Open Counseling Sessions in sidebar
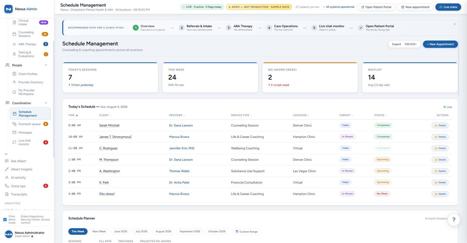This screenshot has height=243, width=467. pyautogui.click(x=30, y=34)
